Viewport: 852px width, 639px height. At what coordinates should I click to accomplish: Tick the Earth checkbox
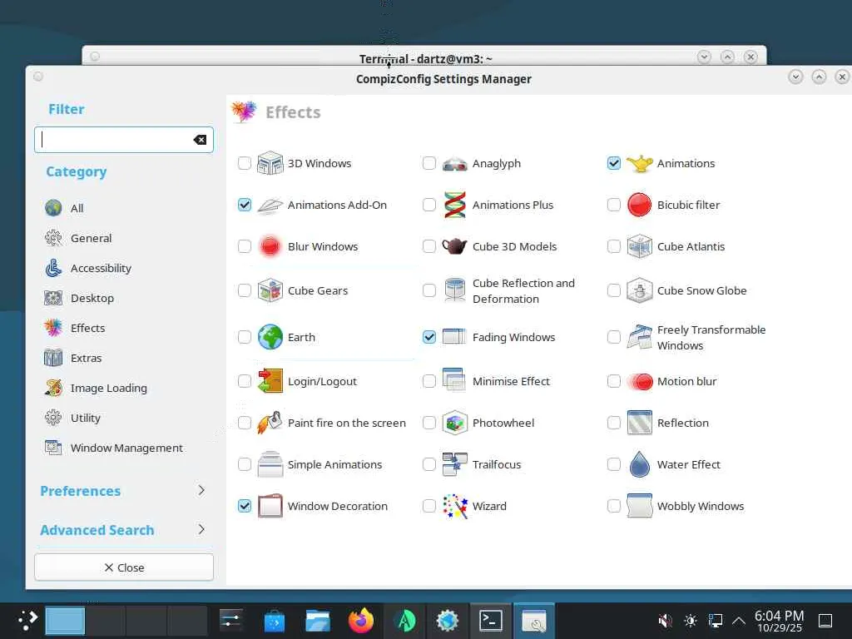pyautogui.click(x=245, y=337)
